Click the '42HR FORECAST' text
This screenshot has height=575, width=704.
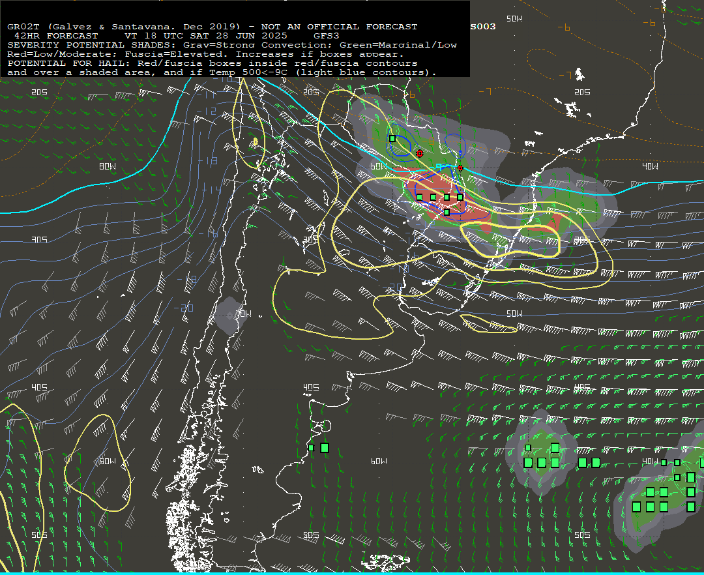tap(56, 36)
